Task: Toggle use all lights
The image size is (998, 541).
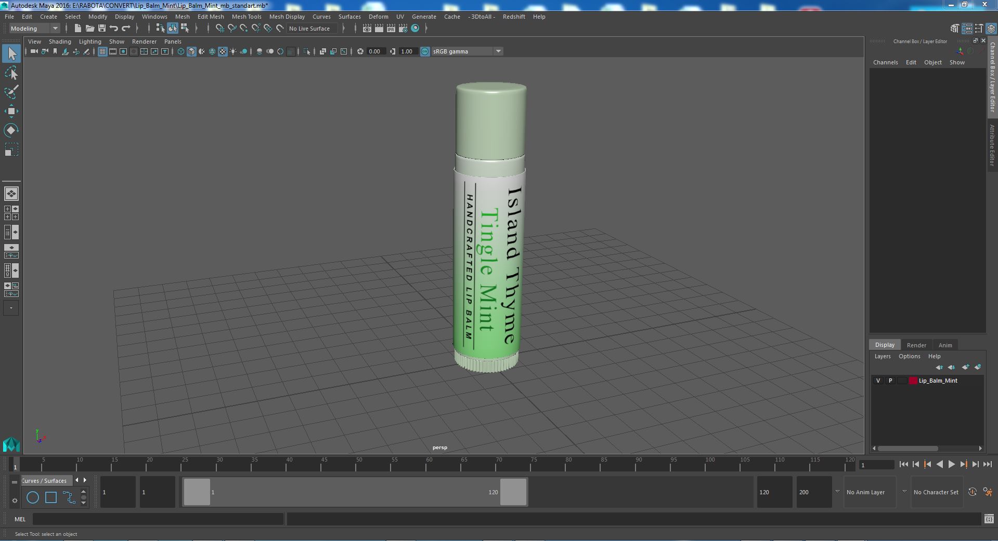Action: click(233, 51)
